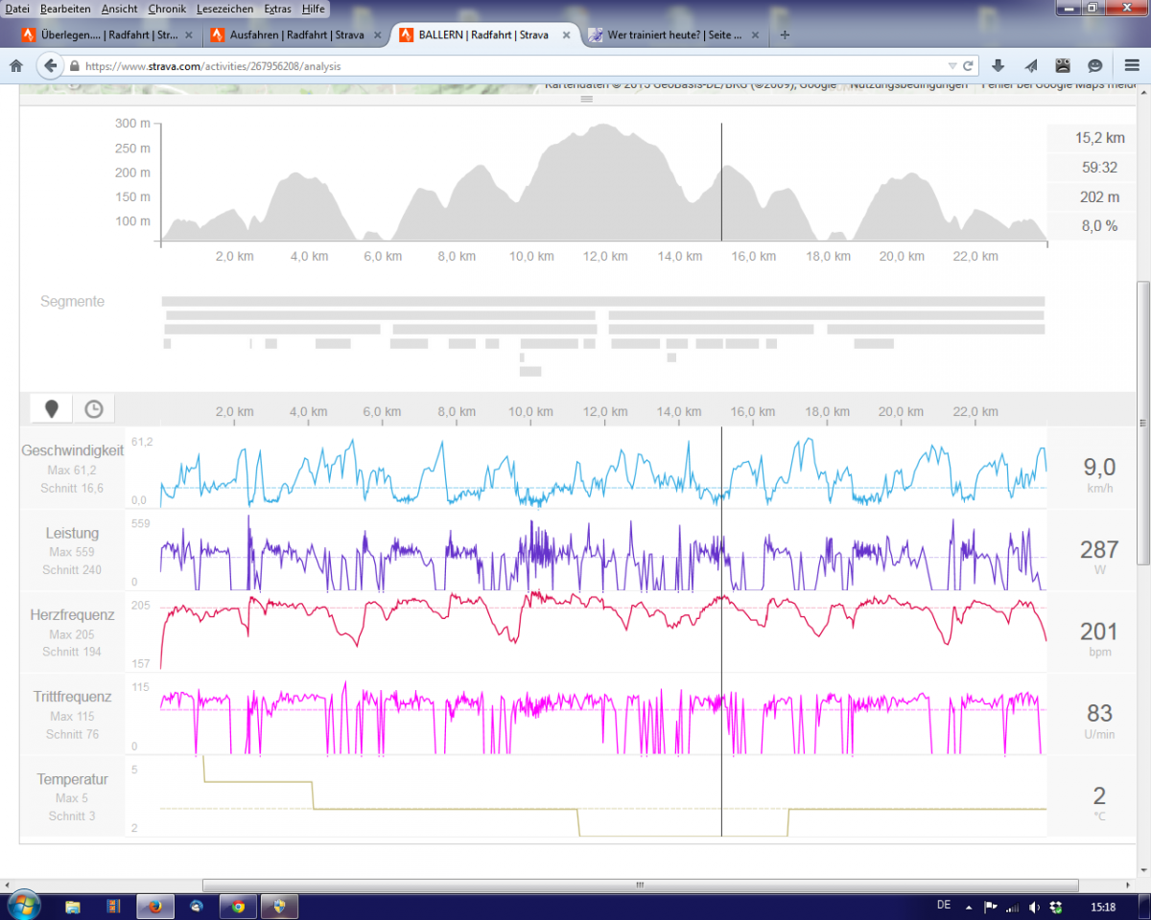Open Google Chrome from the taskbar

pos(238,906)
